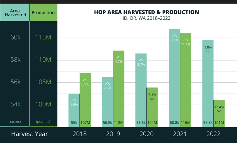Screen dimensions: 237x143
Task: Select the green 'Production' legend header
Action: (43, 12)
